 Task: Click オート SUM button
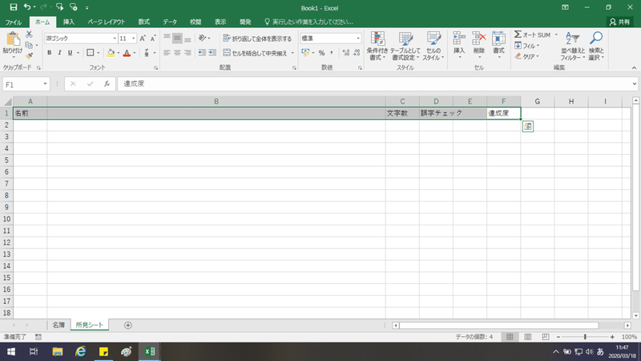click(533, 34)
